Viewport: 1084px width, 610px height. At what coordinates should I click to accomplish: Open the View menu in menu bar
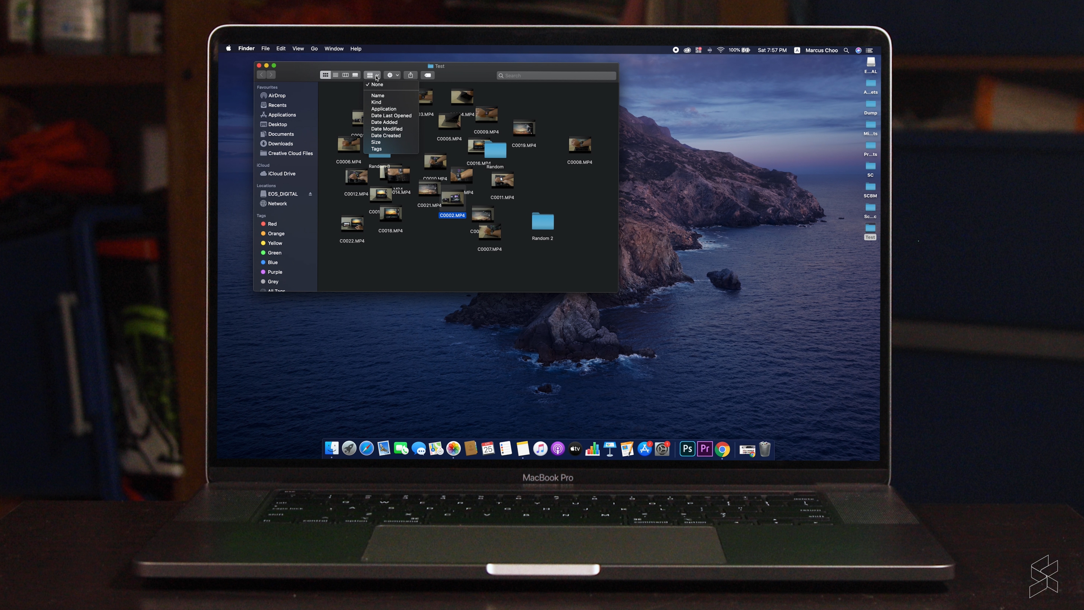click(298, 49)
